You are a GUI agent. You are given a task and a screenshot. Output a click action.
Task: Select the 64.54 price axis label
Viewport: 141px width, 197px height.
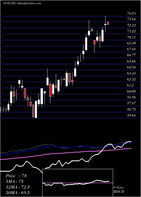tap(132, 67)
